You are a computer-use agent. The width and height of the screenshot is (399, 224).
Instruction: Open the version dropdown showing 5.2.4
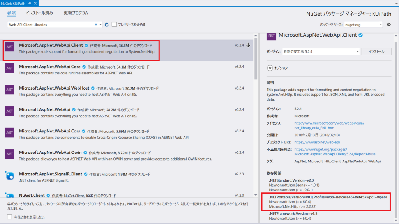pyautogui.click(x=321, y=52)
